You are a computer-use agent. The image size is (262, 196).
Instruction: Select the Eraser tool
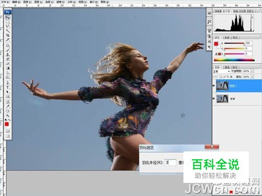pyautogui.click(x=7, y=64)
